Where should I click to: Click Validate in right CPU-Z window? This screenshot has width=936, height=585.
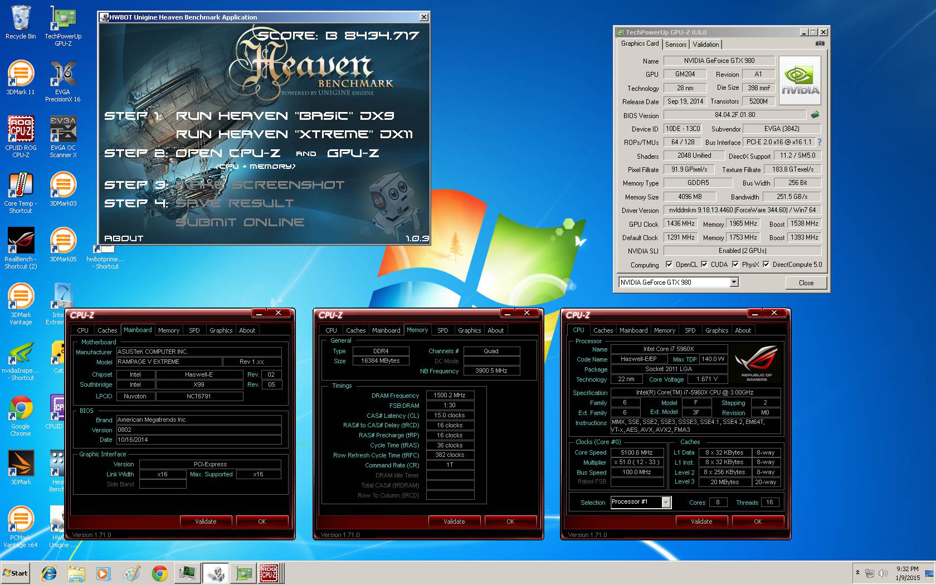tap(701, 521)
